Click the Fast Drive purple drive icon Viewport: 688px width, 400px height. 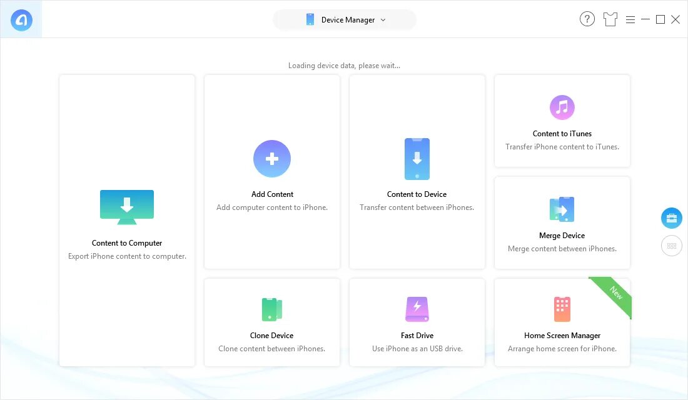pos(417,309)
